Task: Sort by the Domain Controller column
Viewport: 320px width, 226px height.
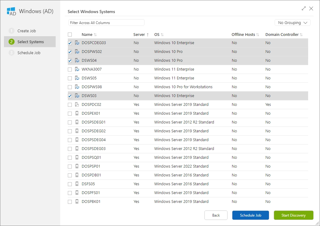Action: 284,34
